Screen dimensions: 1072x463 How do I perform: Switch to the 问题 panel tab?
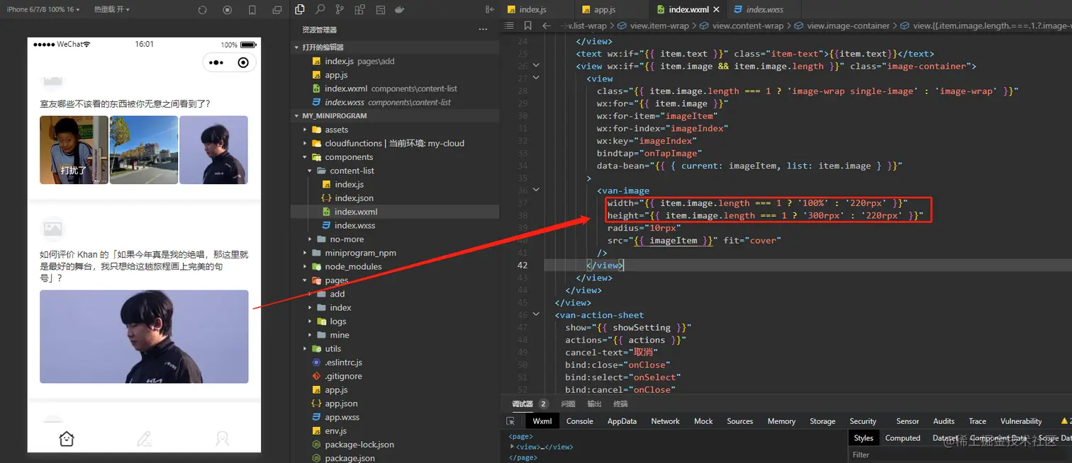568,404
